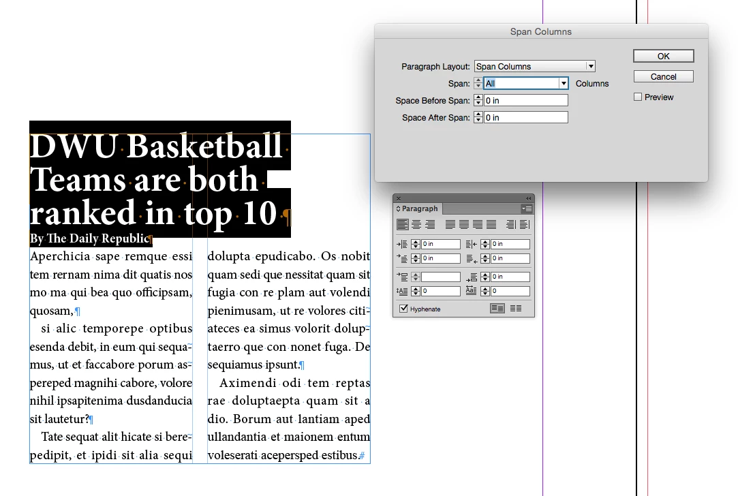Click the Space Before Span field
Screen dimensions: 738x496
pyautogui.click(x=525, y=100)
